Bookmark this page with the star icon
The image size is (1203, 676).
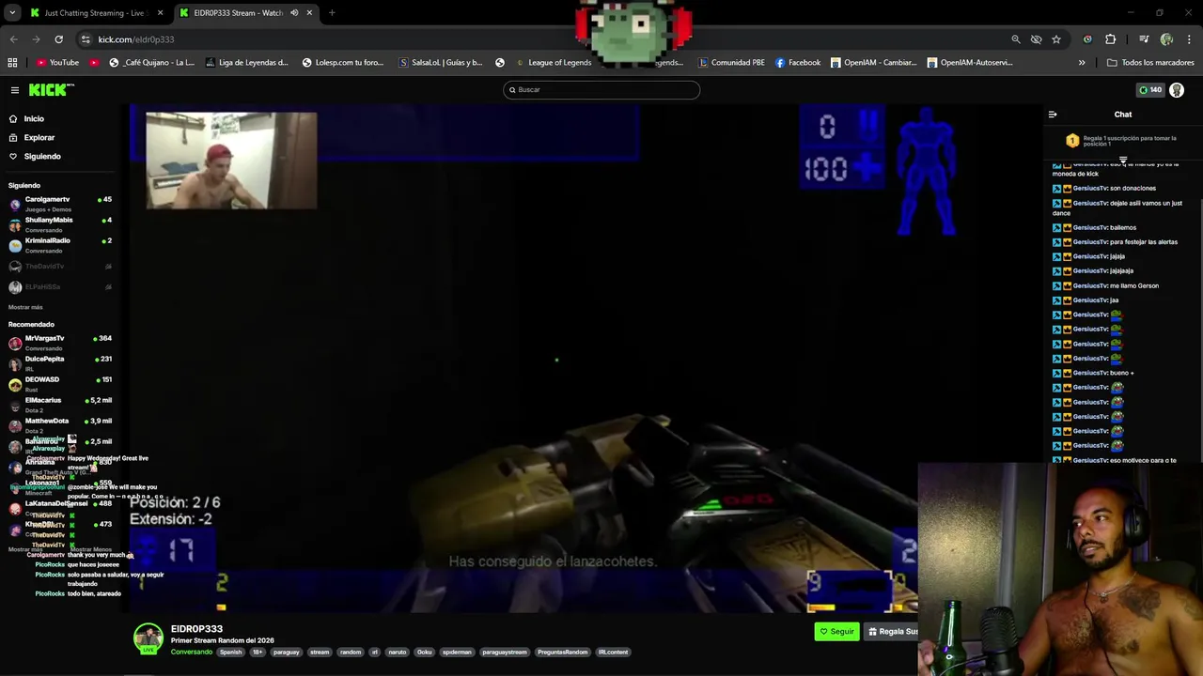1056,39
